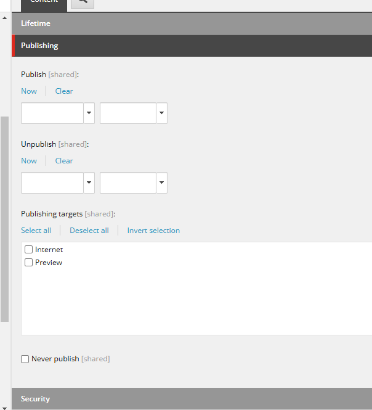Click the Unpublish [shared] field label
This screenshot has height=410, width=372.
(55, 144)
